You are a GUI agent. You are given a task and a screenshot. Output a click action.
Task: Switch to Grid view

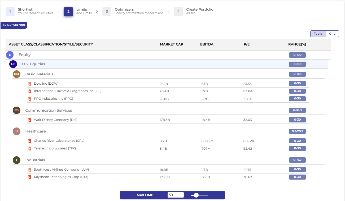click(x=332, y=34)
